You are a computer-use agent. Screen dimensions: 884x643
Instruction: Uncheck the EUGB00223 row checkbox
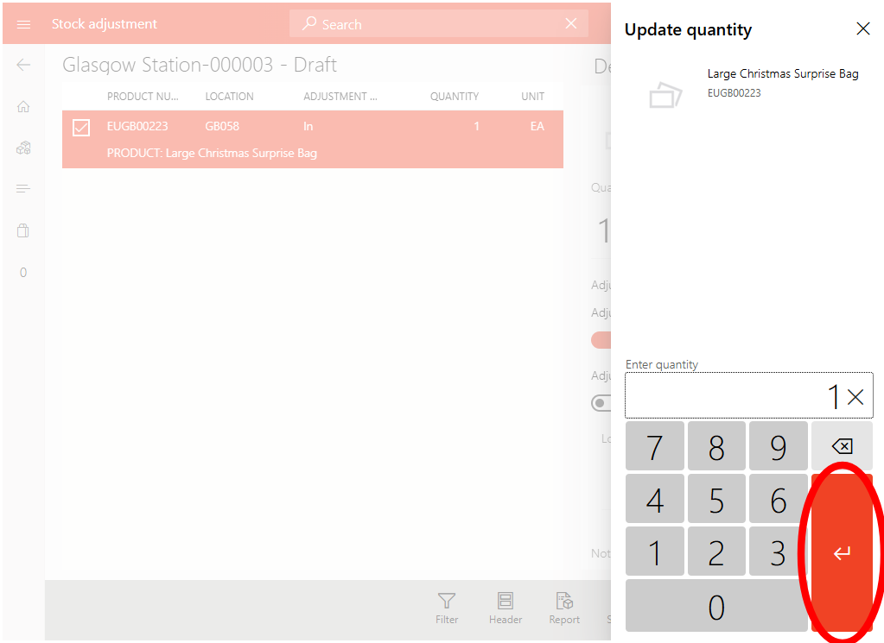tap(80, 128)
